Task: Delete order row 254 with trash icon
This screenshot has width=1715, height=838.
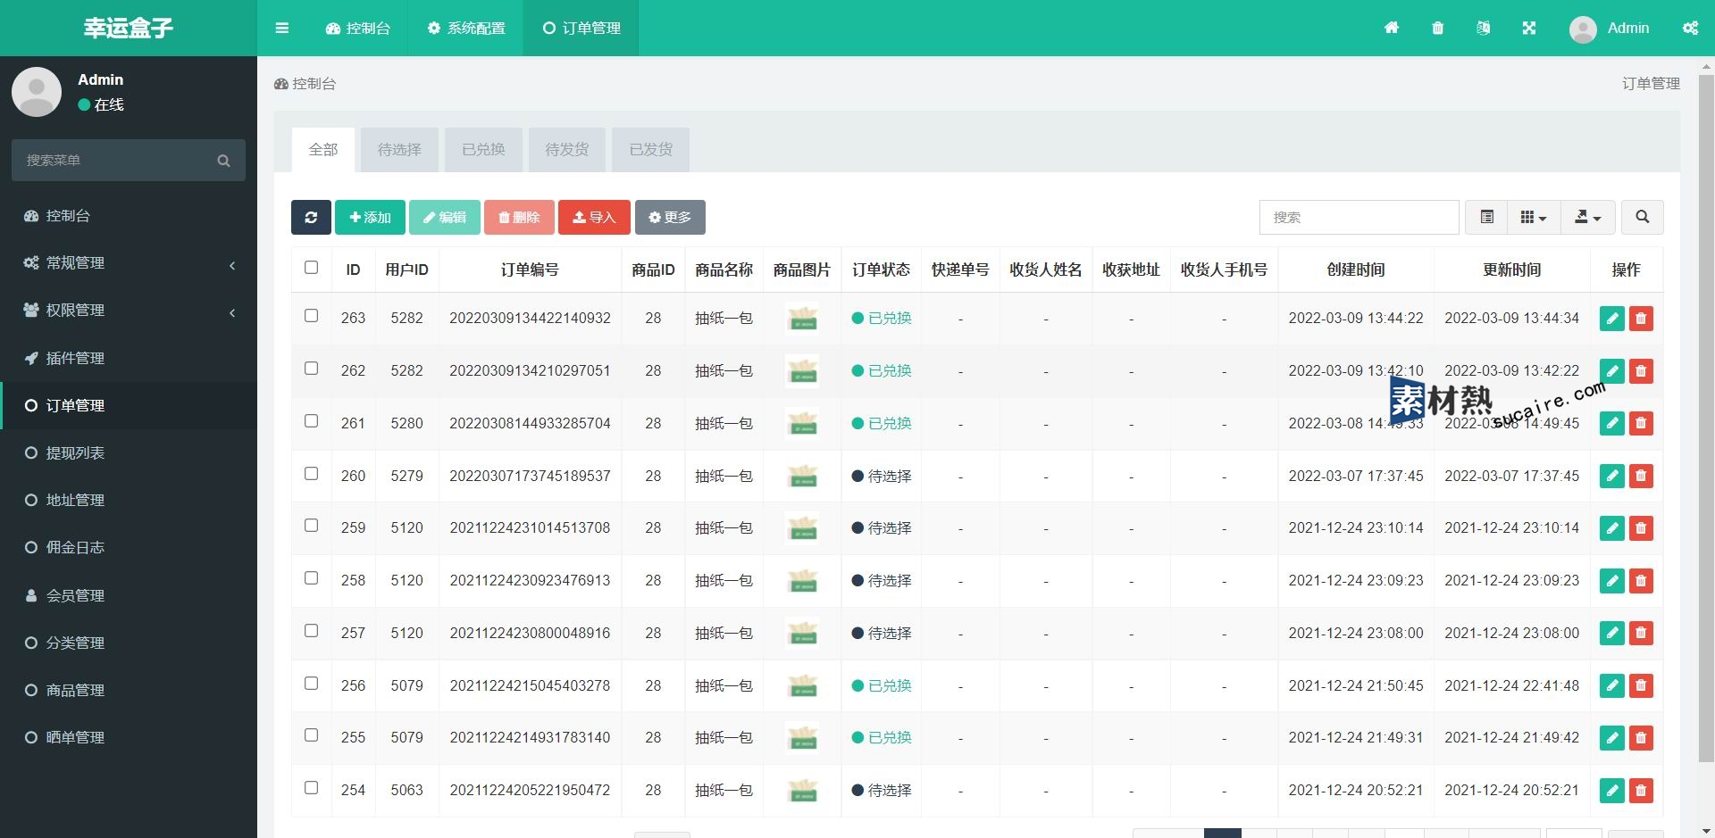Action: [1641, 790]
